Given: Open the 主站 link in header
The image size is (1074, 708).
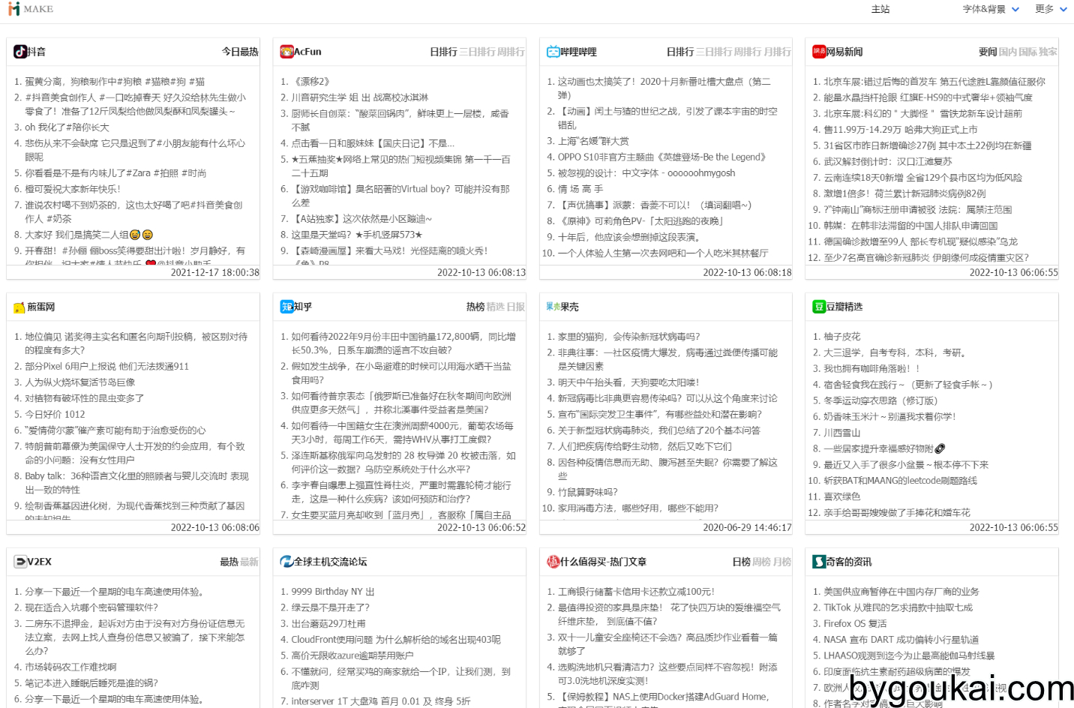Looking at the screenshot, I should click(880, 9).
